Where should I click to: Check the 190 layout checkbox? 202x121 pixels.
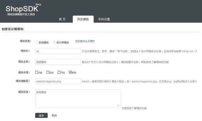[x=36, y=72]
